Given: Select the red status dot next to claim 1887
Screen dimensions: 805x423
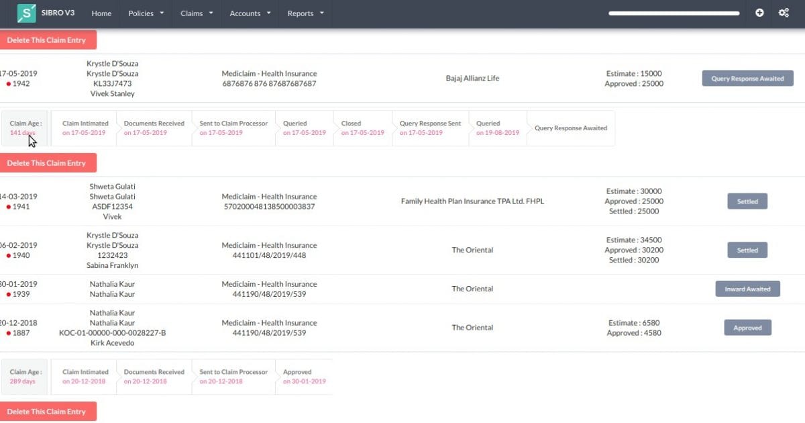Looking at the screenshot, I should [x=9, y=333].
